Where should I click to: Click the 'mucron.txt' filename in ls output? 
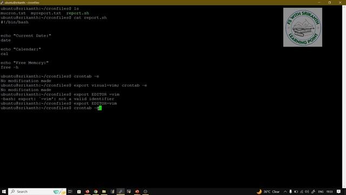pos(13,13)
